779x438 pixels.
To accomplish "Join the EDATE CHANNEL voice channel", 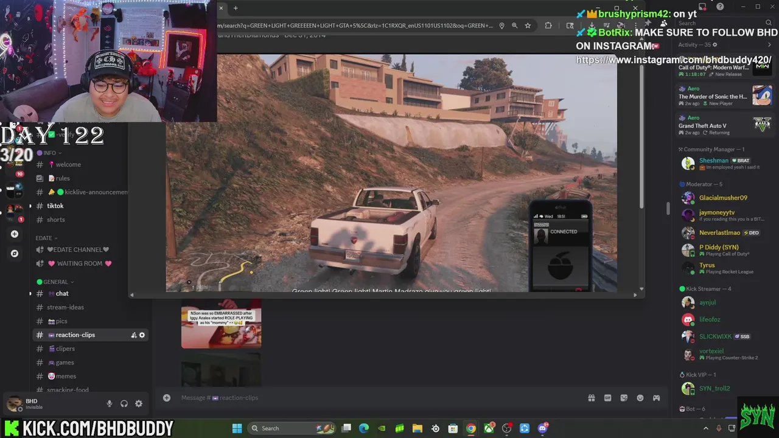I will coord(91,249).
